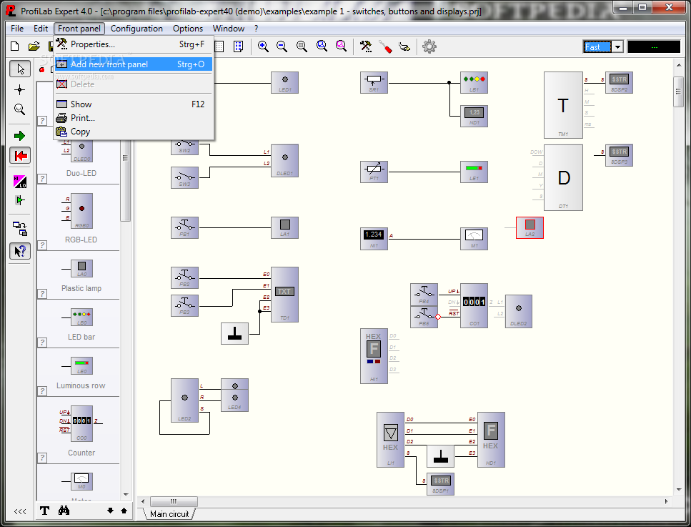Click the down arrow in library footer
The width and height of the screenshot is (691, 527).
click(110, 511)
